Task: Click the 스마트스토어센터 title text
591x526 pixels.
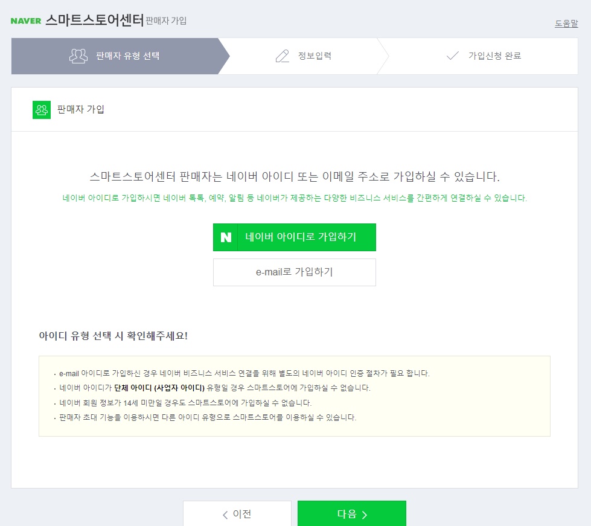Action: point(95,20)
